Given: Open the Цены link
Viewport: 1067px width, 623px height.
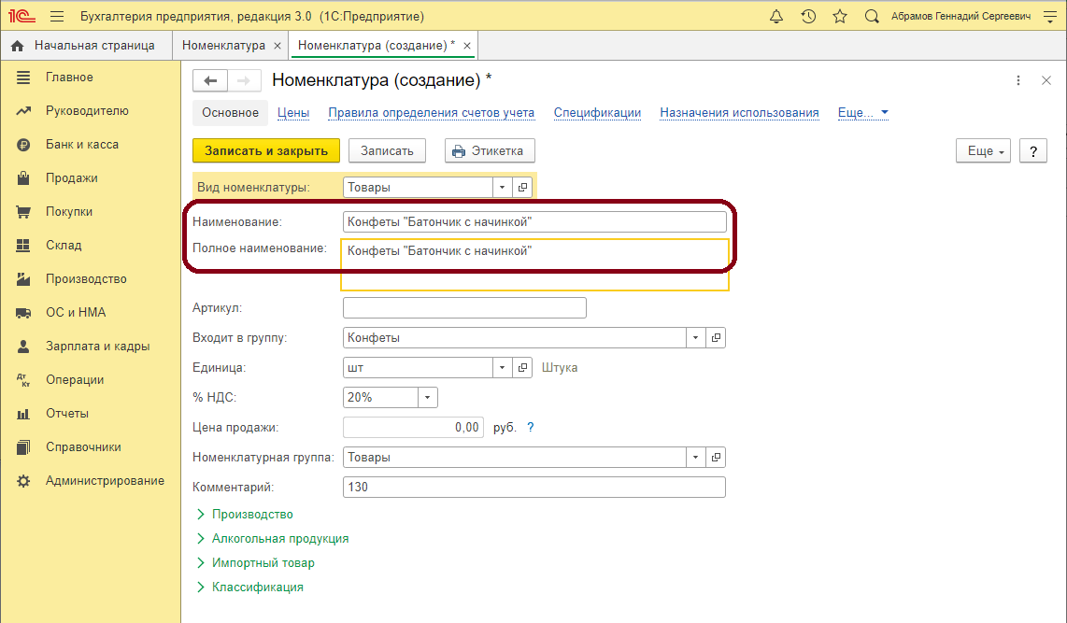Looking at the screenshot, I should [293, 113].
